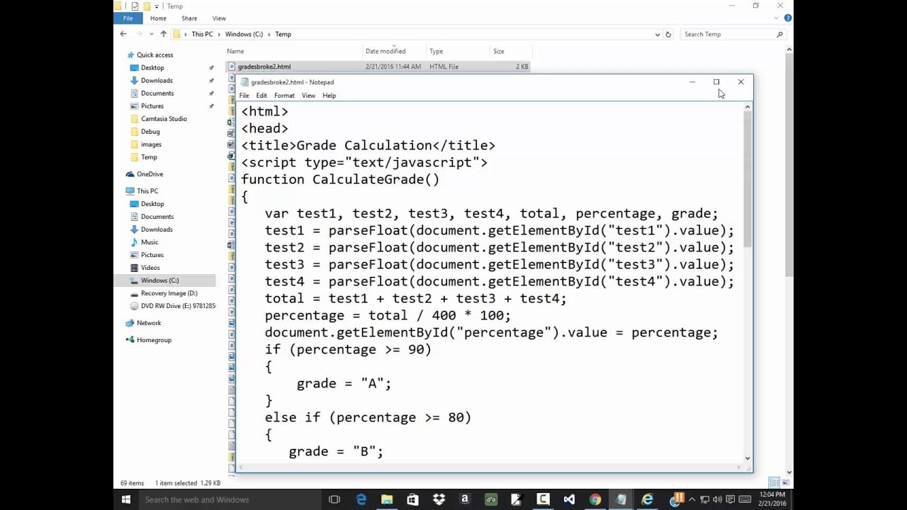Select gradesbroke2.html file in Explorer
907x510 pixels.
pos(264,67)
